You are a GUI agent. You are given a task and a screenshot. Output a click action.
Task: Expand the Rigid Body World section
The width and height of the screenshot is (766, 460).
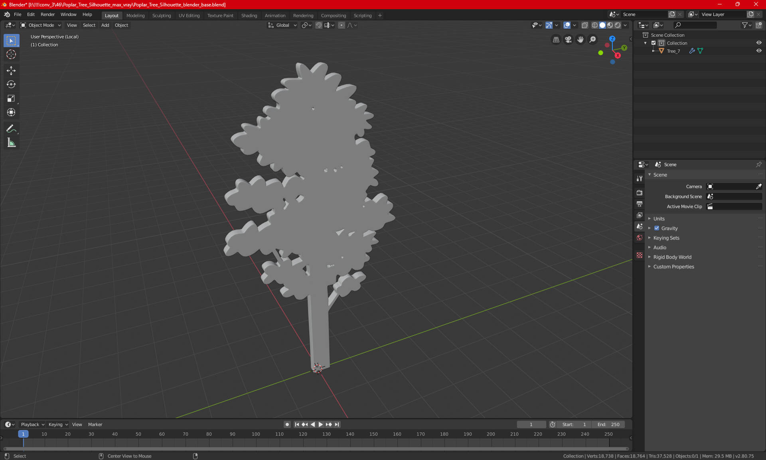672,257
